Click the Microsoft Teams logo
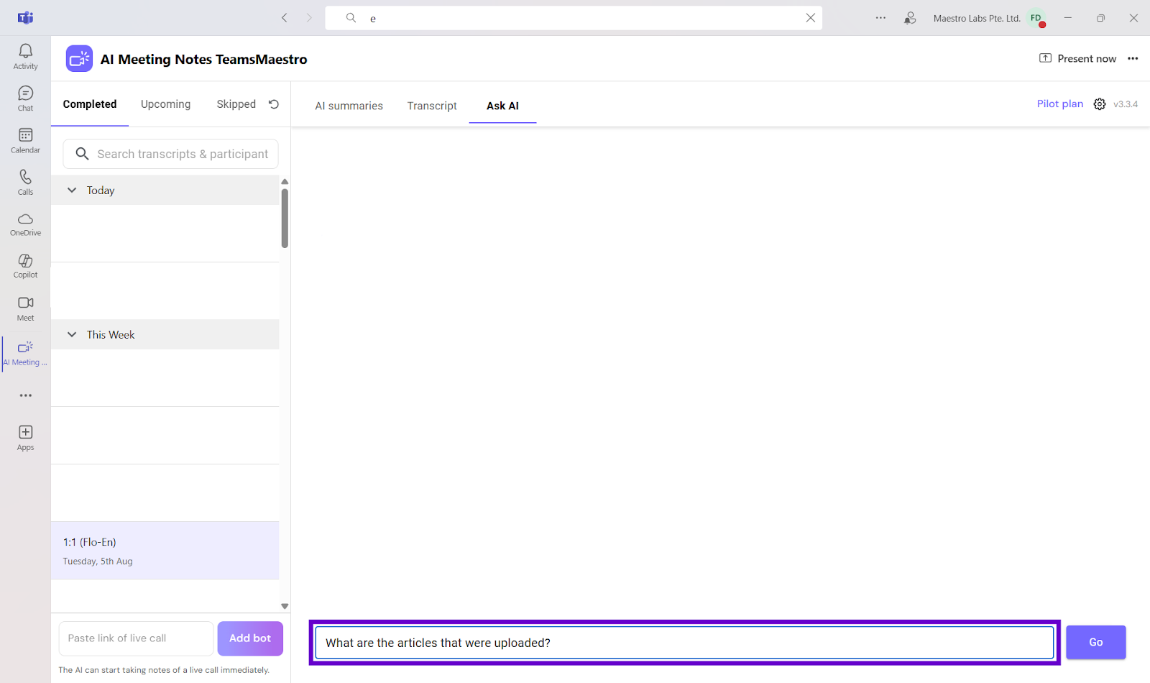The height and width of the screenshot is (683, 1150). coord(26,18)
